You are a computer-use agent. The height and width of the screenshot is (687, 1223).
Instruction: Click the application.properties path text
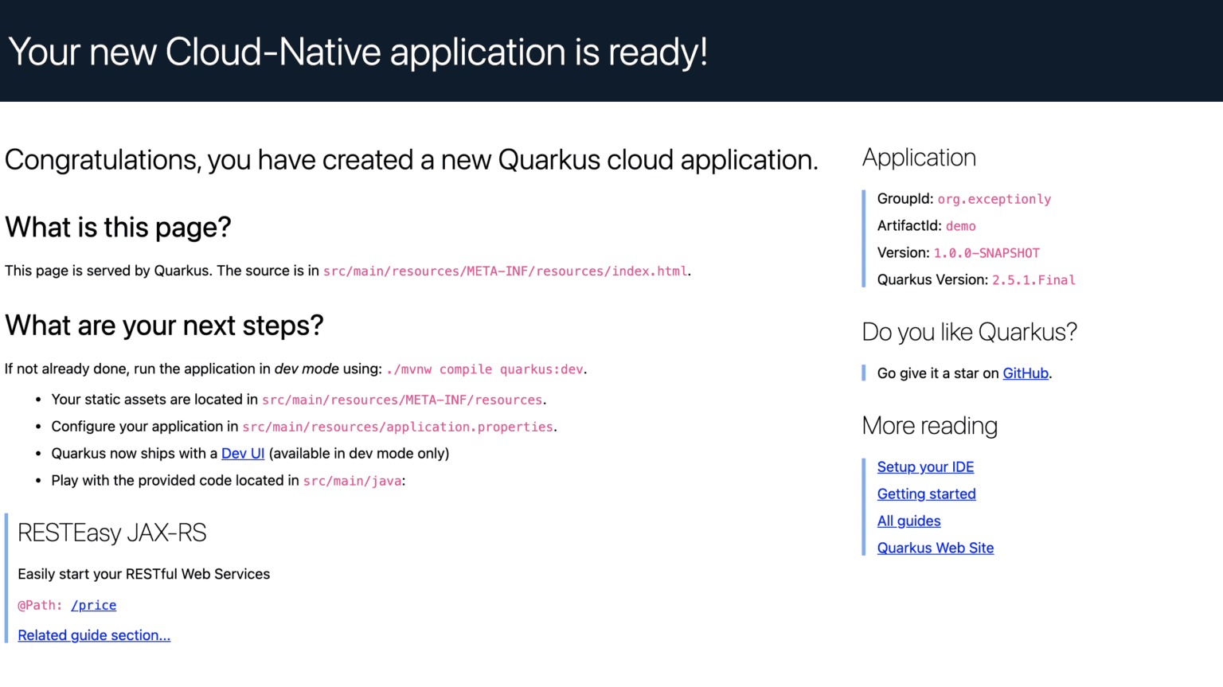[x=397, y=426]
